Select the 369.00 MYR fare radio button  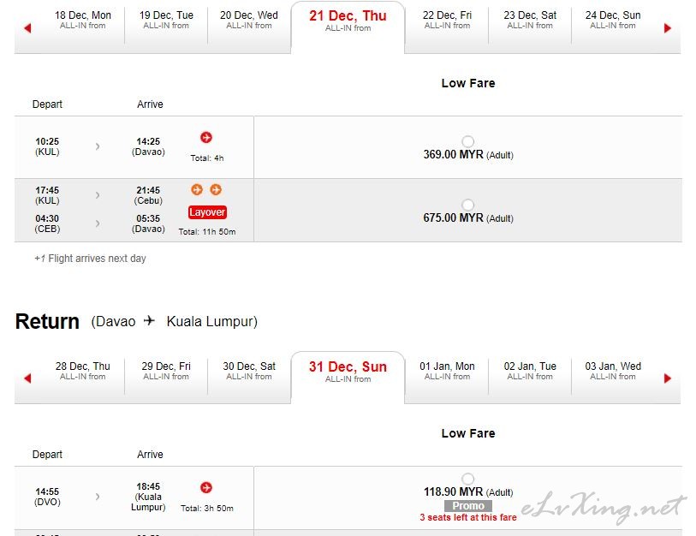[x=467, y=141]
